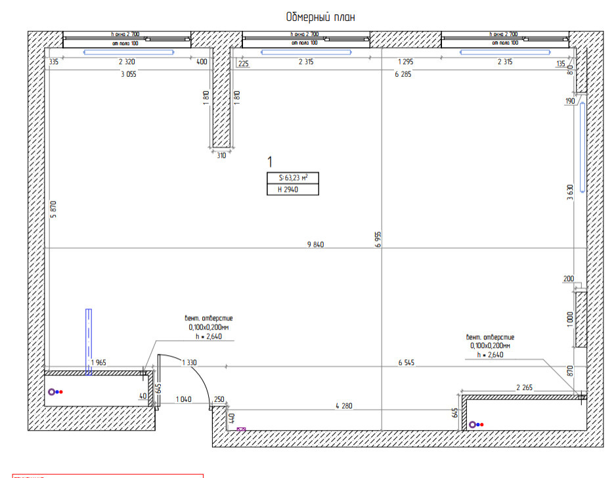Select the area box S: 63,23 м²

(x=293, y=177)
